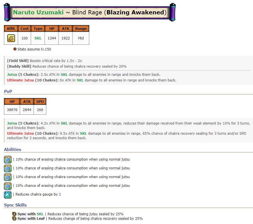Click the HP header in PvP table
The image size is (253, 224).
pos(12,102)
